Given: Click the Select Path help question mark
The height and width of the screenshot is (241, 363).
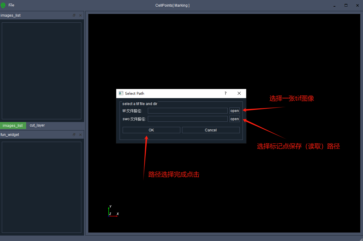Looking at the screenshot, I should [x=225, y=93].
